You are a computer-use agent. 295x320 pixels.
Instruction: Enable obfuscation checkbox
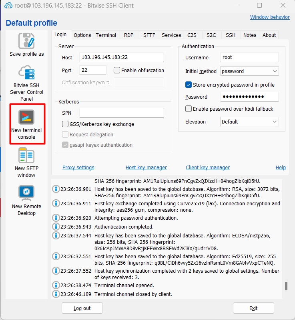[117, 70]
